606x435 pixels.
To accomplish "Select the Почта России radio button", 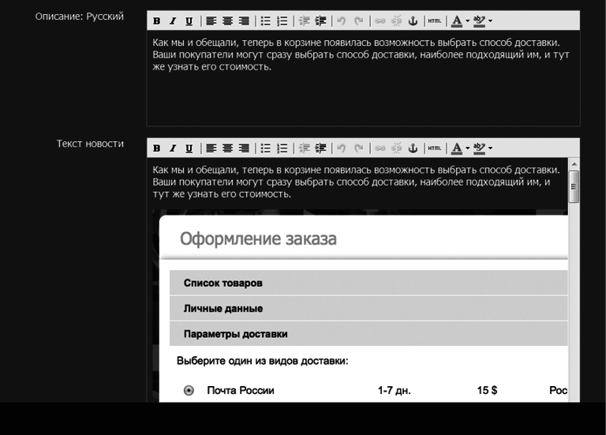I will click(189, 391).
